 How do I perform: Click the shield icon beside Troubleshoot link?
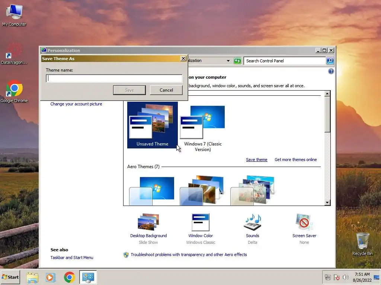(x=126, y=255)
